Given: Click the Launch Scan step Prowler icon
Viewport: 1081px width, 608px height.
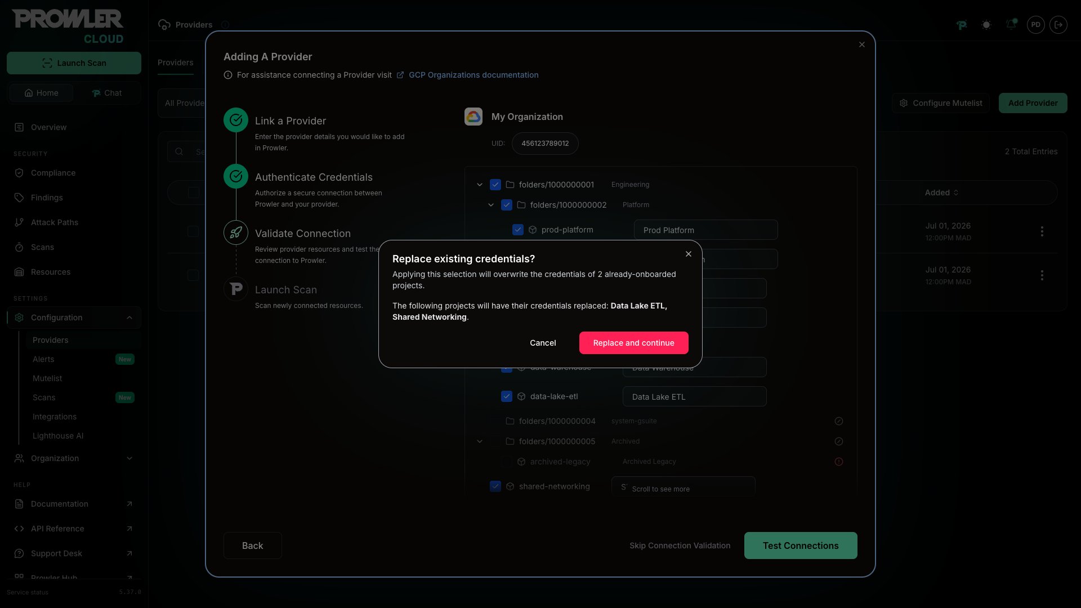Looking at the screenshot, I should [236, 289].
